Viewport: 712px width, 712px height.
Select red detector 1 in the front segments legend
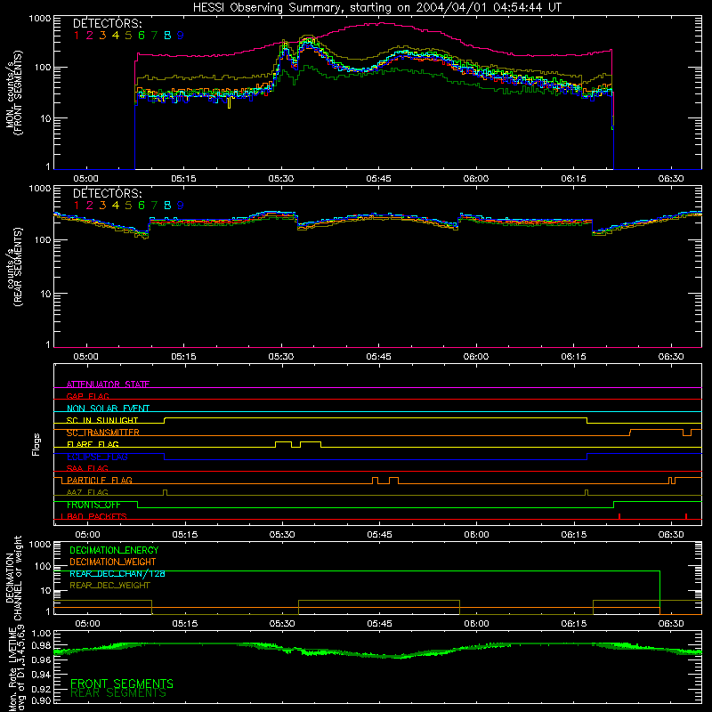(x=77, y=36)
